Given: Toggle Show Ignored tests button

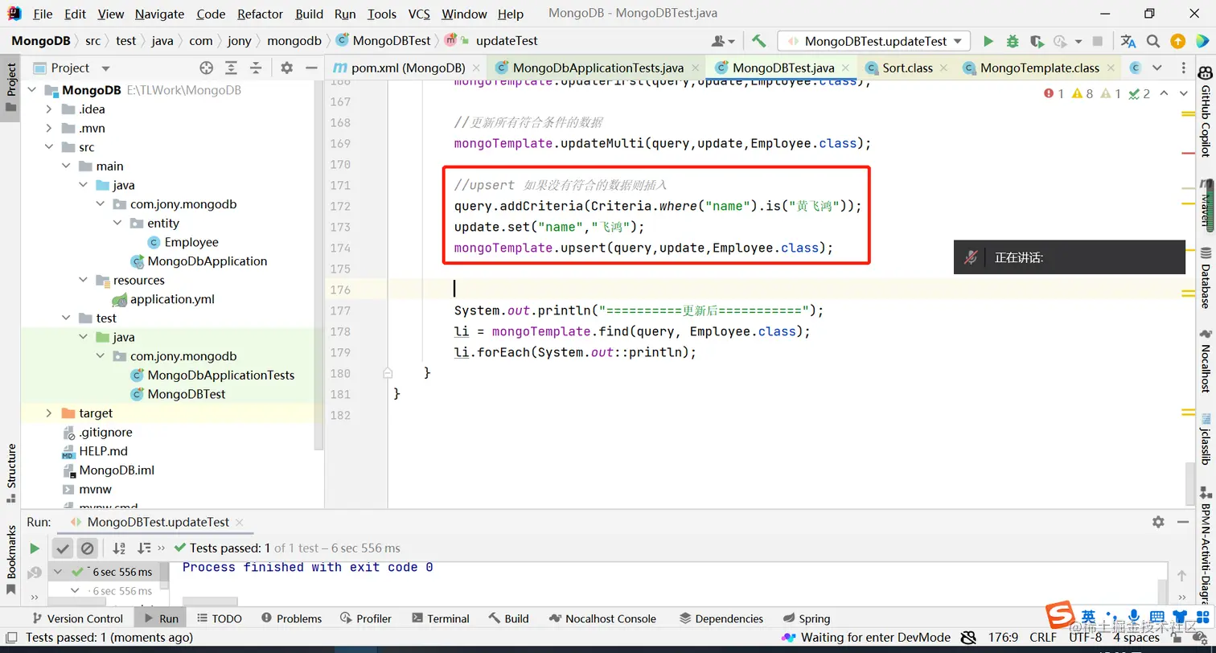Looking at the screenshot, I should pyautogui.click(x=87, y=548).
